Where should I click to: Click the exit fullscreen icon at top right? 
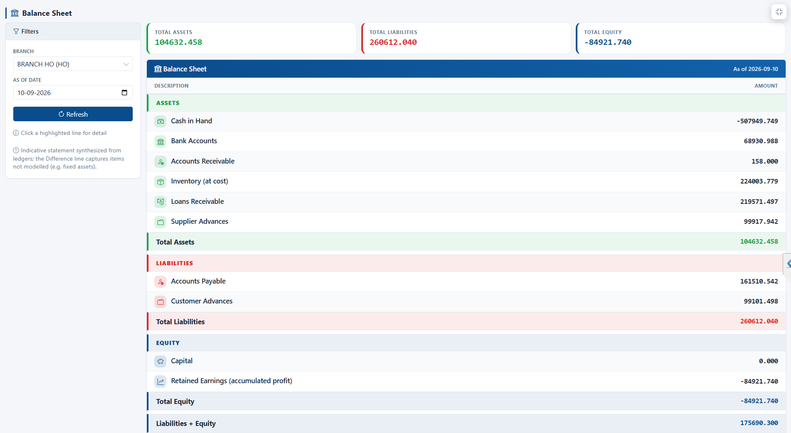[779, 12]
